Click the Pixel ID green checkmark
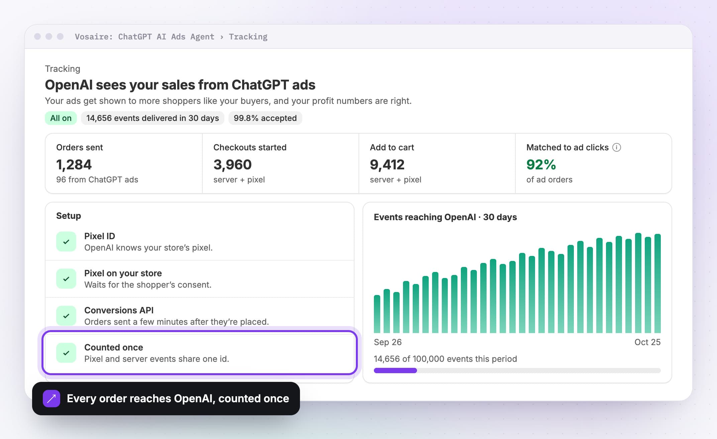Viewport: 717px width, 439px height. coord(66,242)
